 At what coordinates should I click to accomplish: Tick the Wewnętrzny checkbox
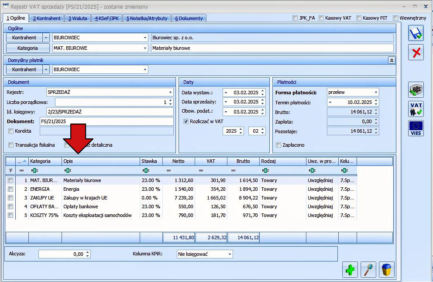[x=395, y=18]
